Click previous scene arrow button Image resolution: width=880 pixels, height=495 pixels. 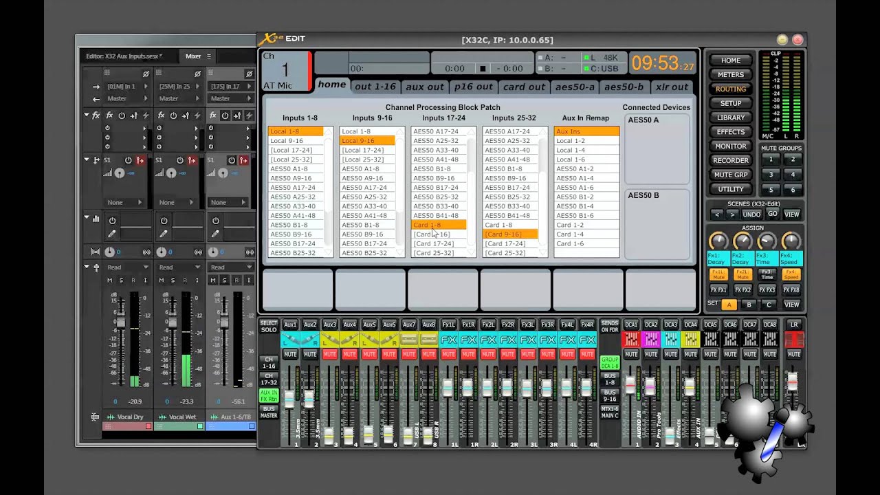[717, 214]
